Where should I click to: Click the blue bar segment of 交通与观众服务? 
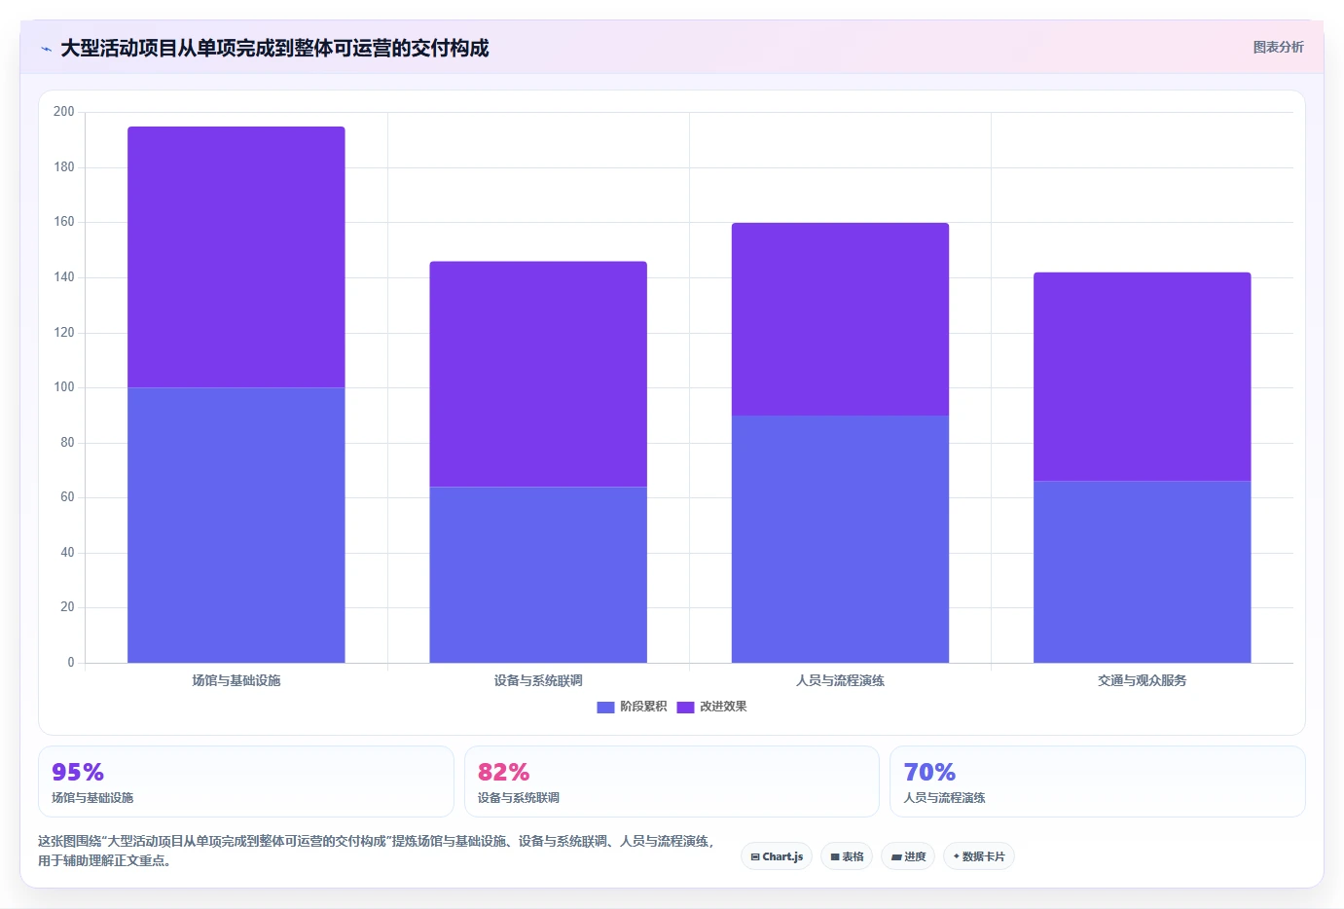pyautogui.click(x=1143, y=572)
